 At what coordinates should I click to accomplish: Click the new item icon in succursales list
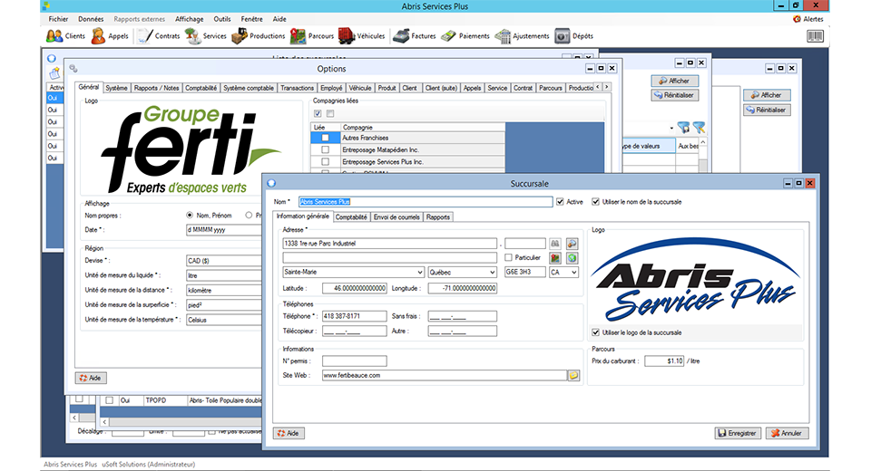coord(54,72)
